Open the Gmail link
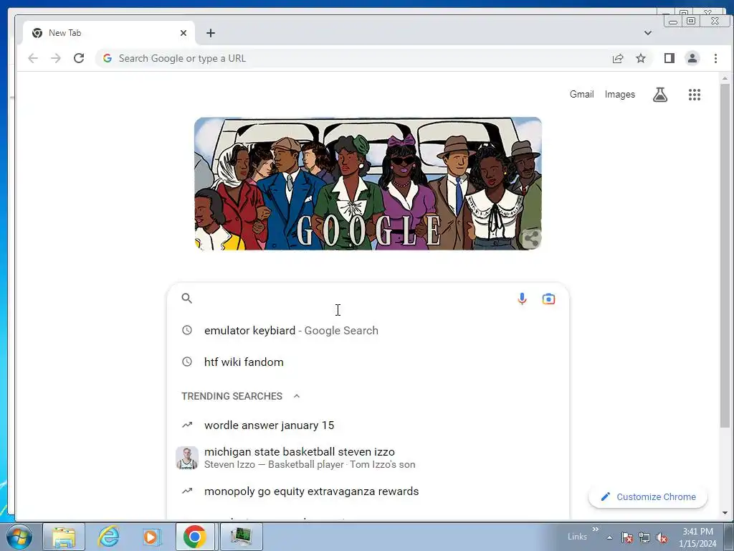The image size is (734, 551). coord(581,94)
